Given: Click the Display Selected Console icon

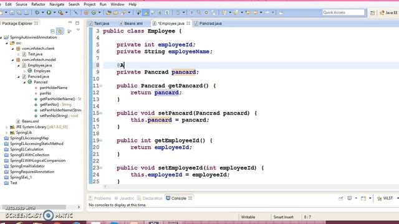Looking at the screenshot, I should (x=350, y=198).
